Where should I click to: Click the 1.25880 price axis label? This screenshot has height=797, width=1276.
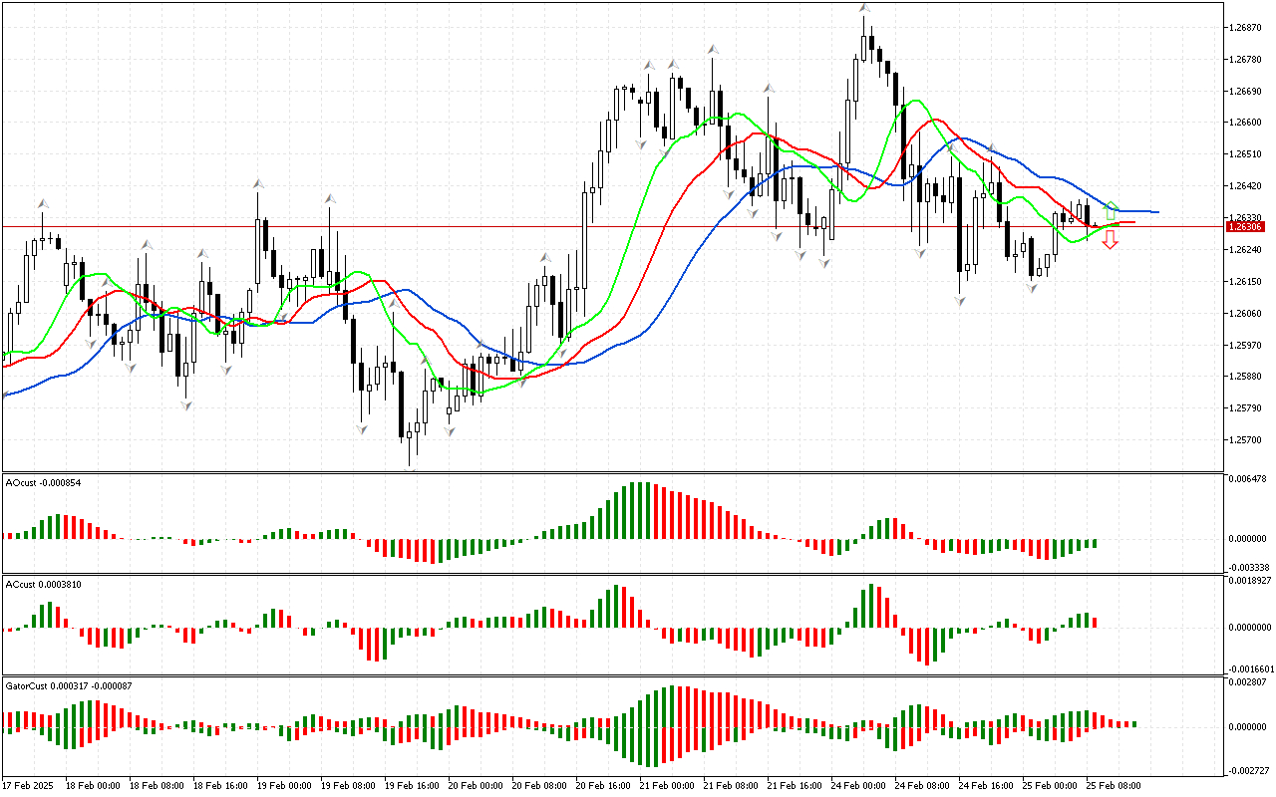click(1247, 377)
